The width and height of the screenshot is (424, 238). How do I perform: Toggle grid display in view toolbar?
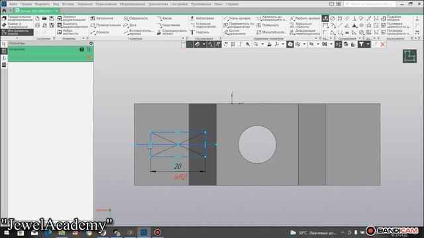click(233, 44)
